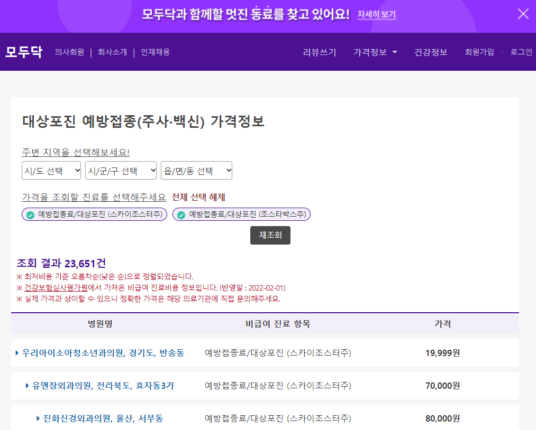This screenshot has height=430, width=536.
Task: Open the 건강보험심사평가원 link
Action: pos(56,288)
